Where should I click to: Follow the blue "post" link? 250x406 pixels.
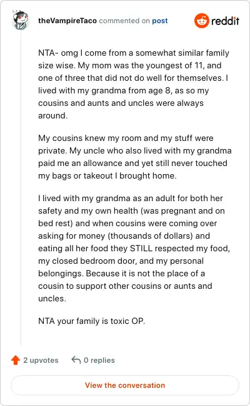(160, 21)
